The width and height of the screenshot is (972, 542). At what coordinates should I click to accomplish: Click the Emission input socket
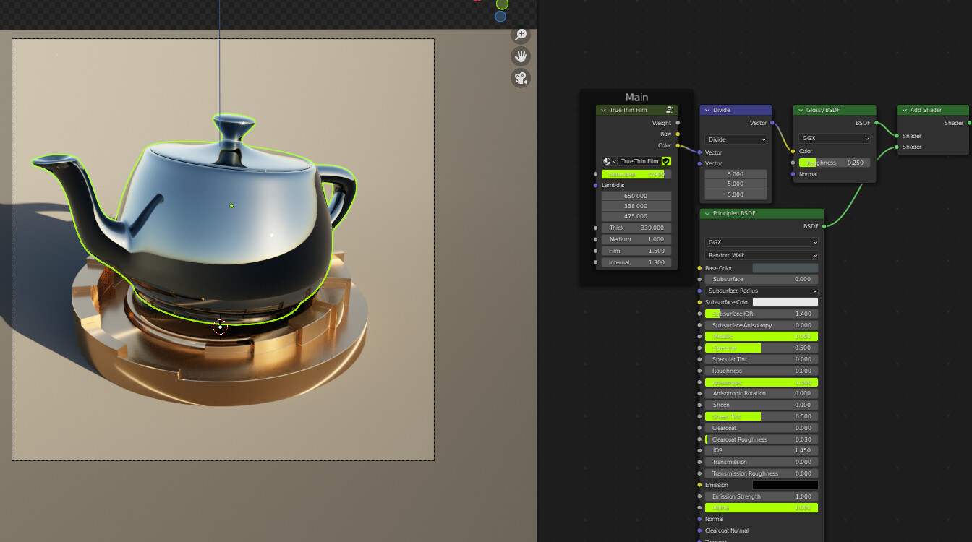pyautogui.click(x=699, y=485)
